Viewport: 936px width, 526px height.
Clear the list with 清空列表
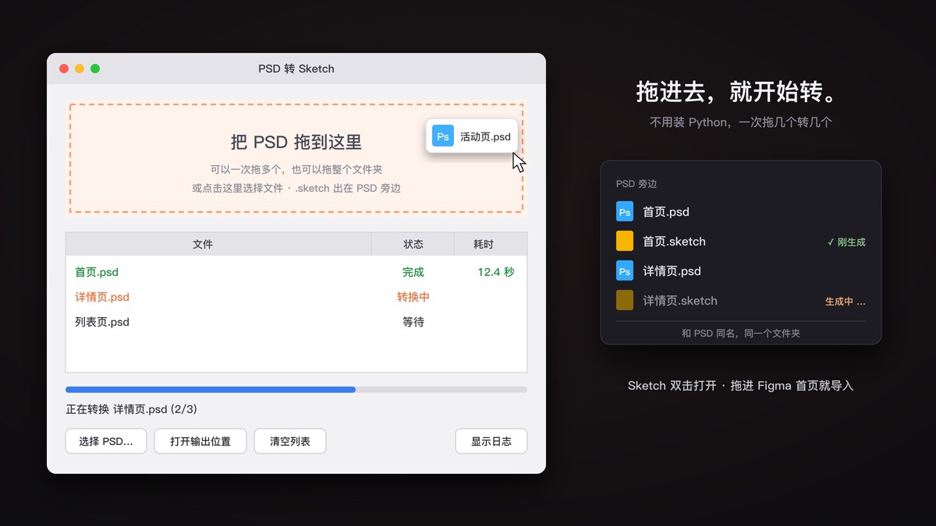(290, 441)
